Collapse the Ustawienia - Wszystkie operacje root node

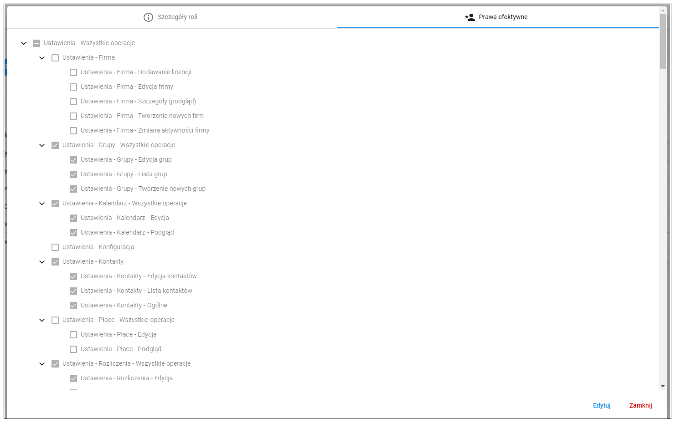[24, 43]
